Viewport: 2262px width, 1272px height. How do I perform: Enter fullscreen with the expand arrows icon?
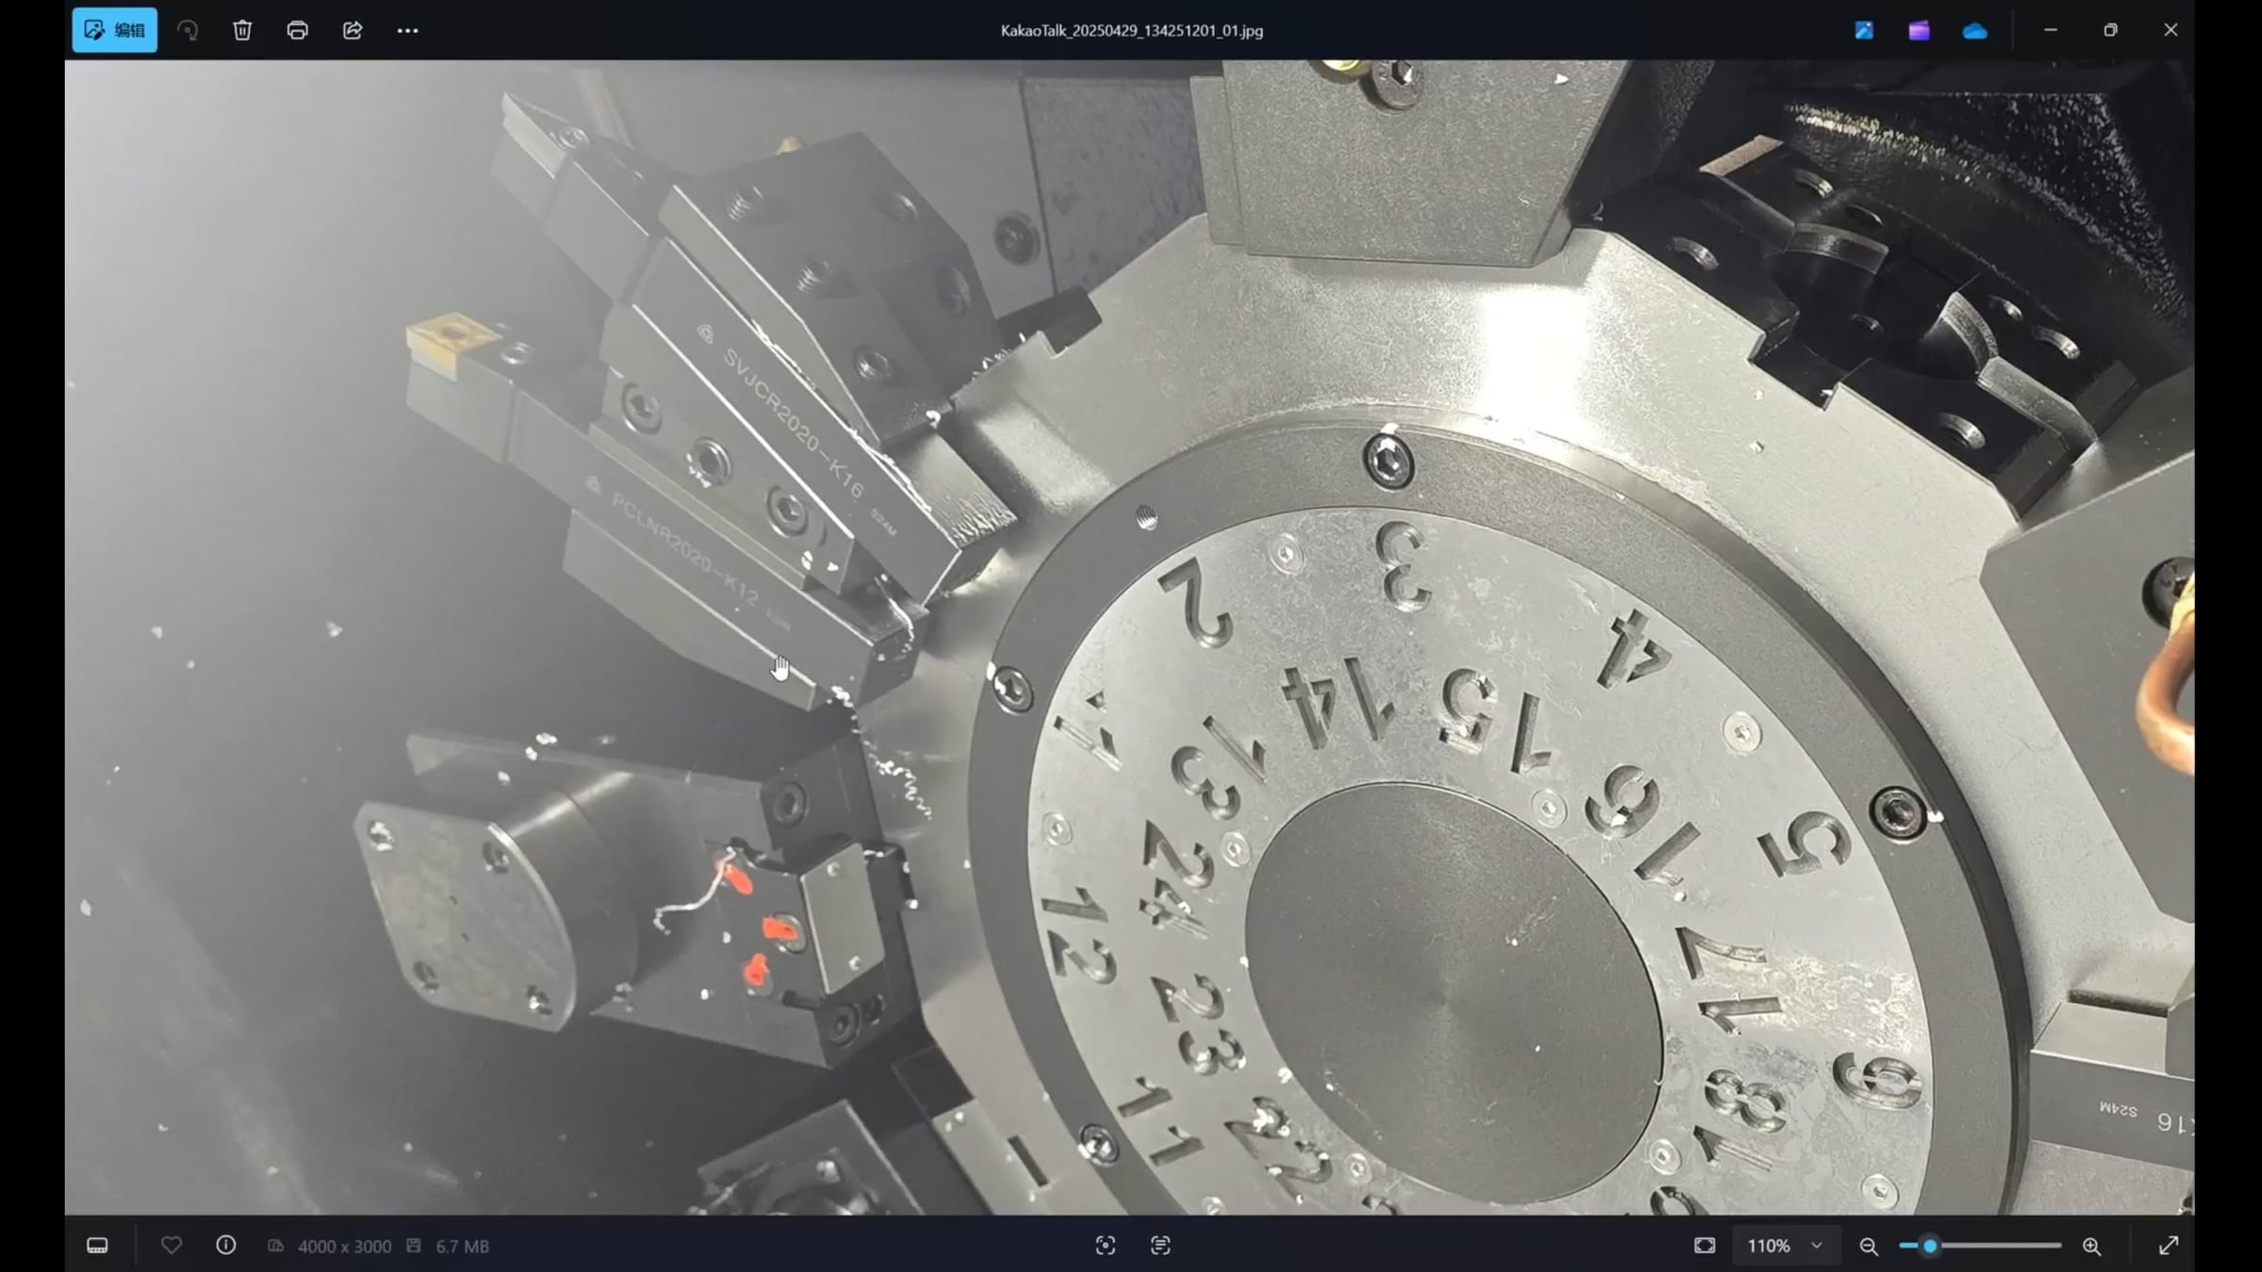[2169, 1246]
